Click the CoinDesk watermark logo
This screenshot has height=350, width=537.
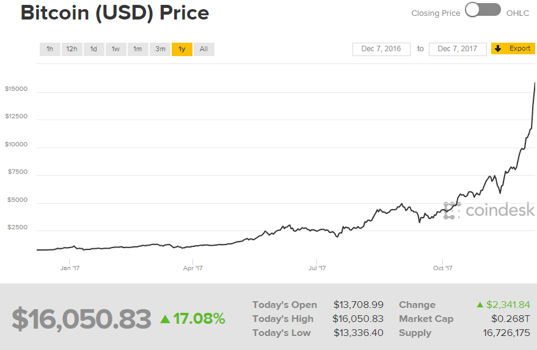pos(489,210)
